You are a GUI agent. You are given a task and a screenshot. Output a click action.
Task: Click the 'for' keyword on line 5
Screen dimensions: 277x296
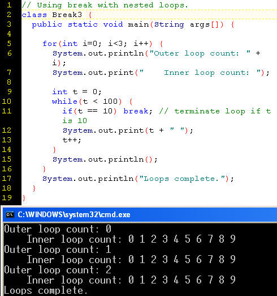(x=50, y=44)
